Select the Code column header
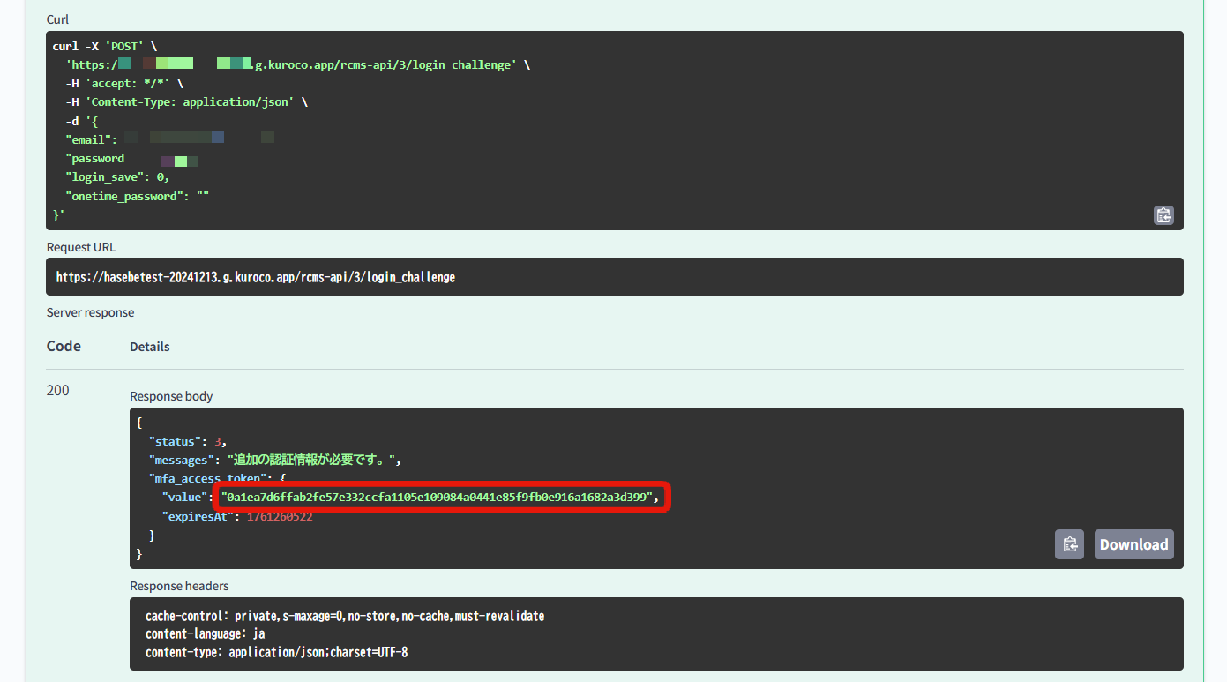This screenshot has width=1227, height=682. (x=64, y=346)
